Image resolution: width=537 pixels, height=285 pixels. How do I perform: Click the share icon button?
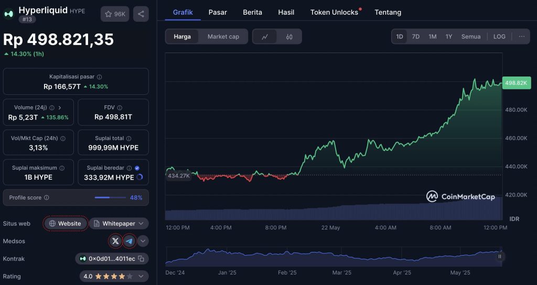(x=141, y=14)
